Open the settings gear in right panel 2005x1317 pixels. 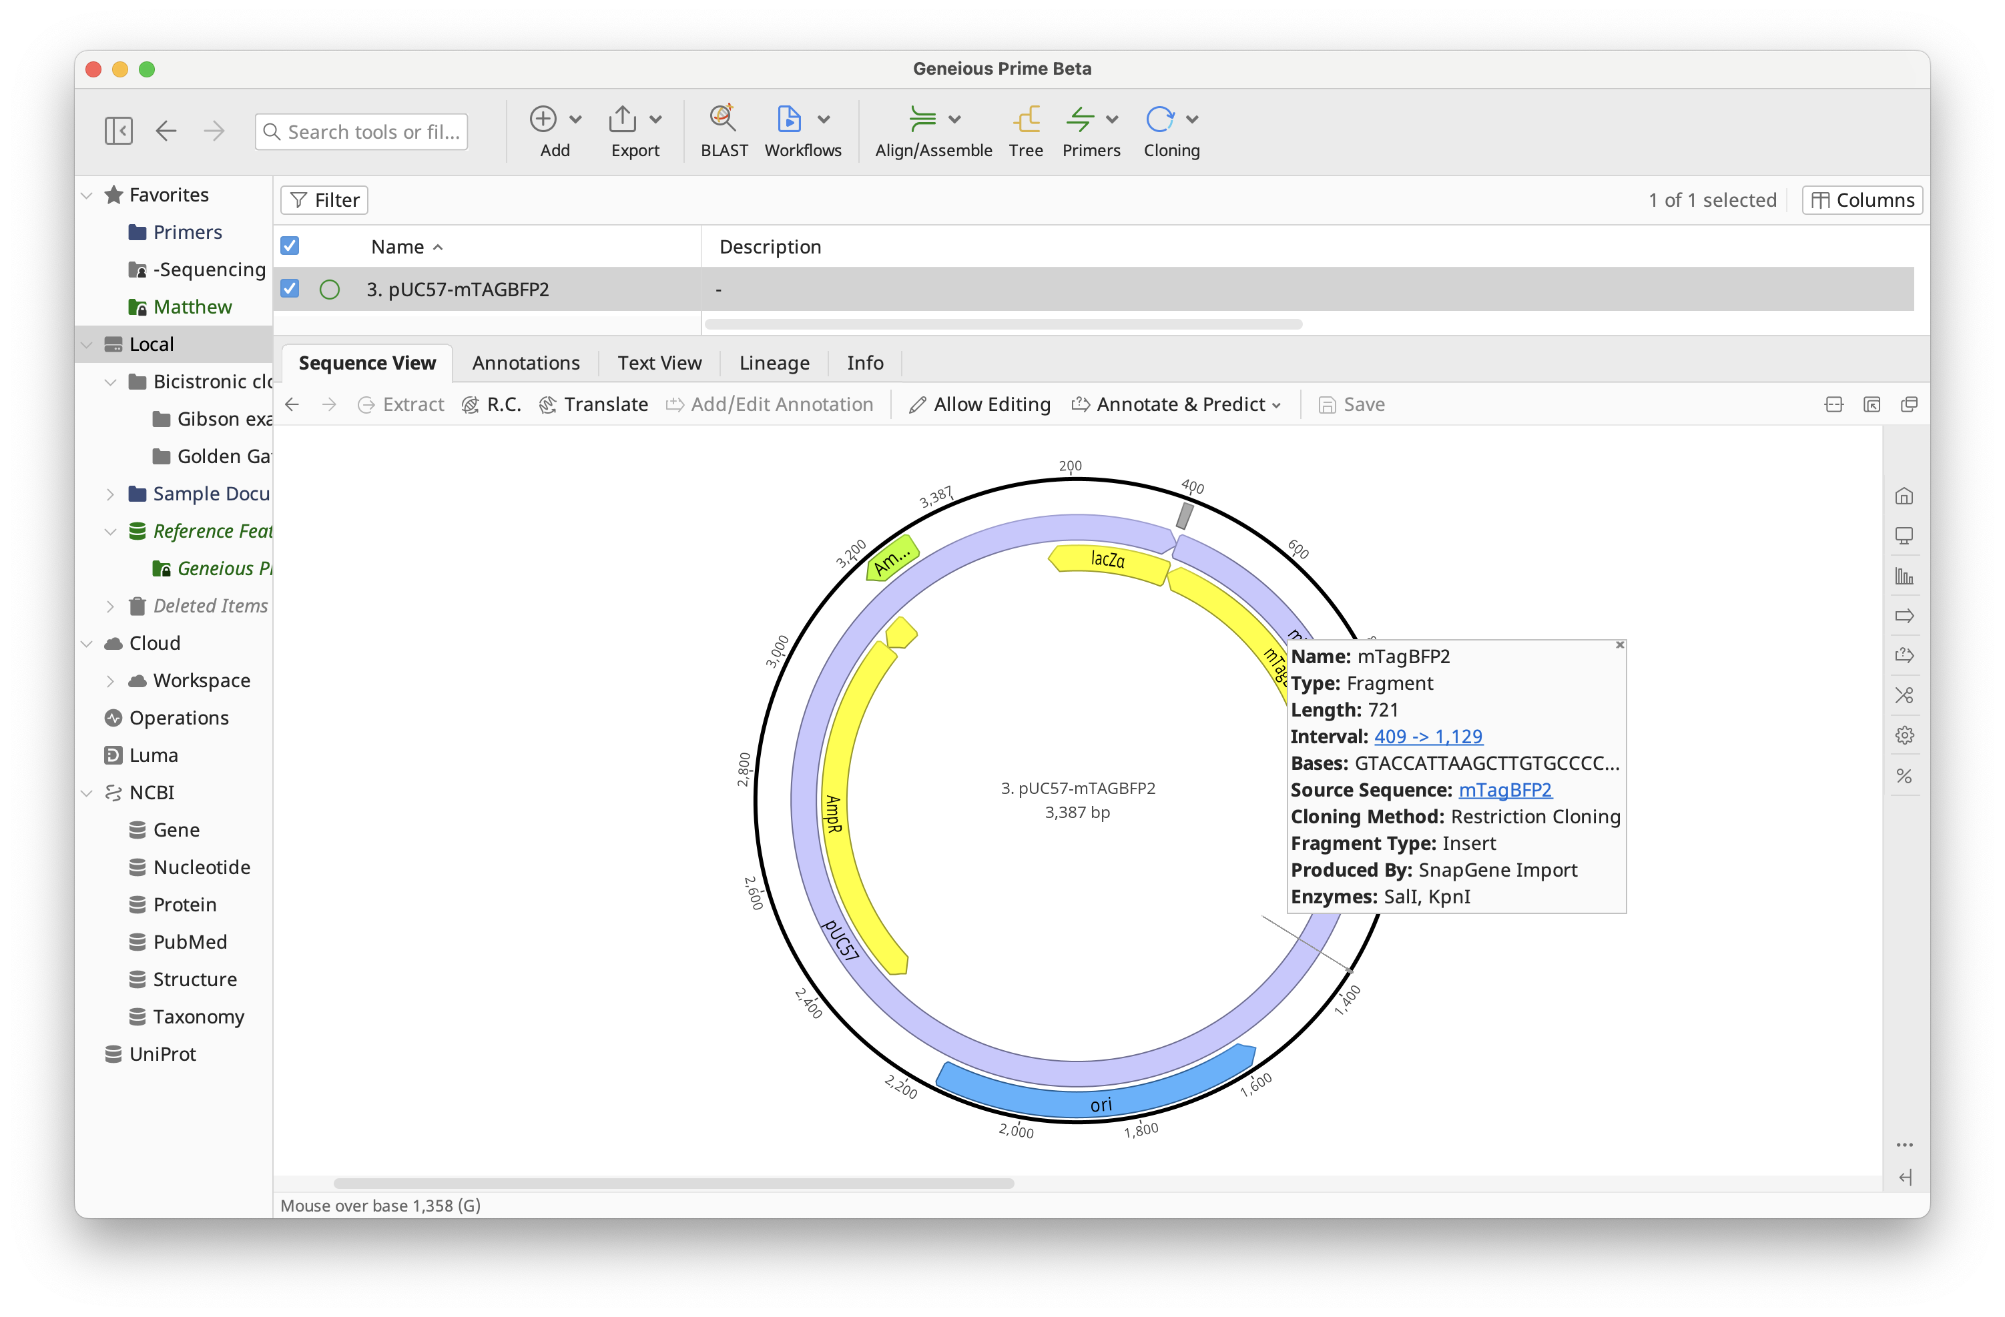[x=1904, y=735]
